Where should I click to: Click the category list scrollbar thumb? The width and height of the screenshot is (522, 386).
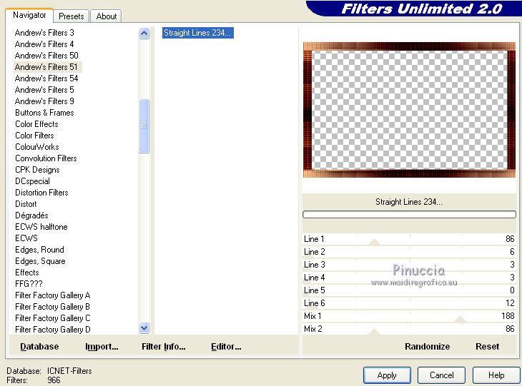[x=144, y=126]
